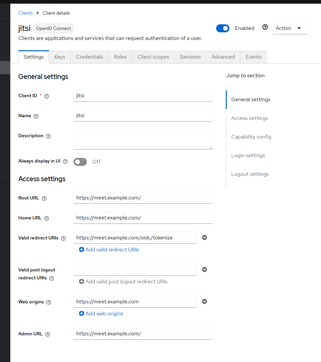Edit the Home URL field

[x=143, y=218]
